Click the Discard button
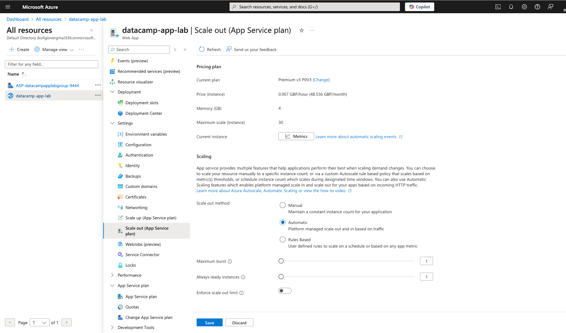The image size is (566, 333). pyautogui.click(x=239, y=323)
